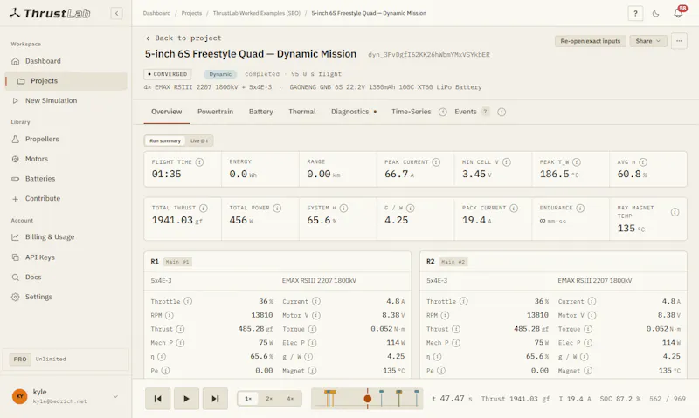The image size is (699, 418).
Task: Switch to the Powertrain tab
Action: [x=215, y=112]
